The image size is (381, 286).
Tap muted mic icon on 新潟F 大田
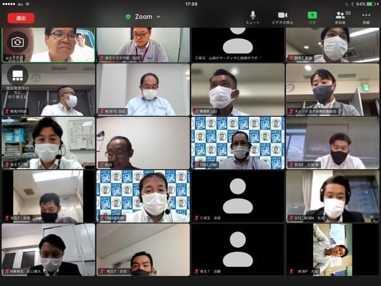[x=291, y=164]
